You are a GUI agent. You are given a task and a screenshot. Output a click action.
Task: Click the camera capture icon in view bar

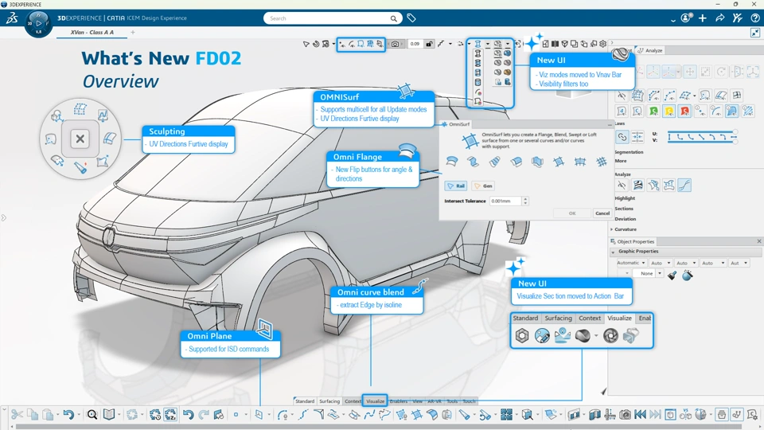[x=396, y=44]
